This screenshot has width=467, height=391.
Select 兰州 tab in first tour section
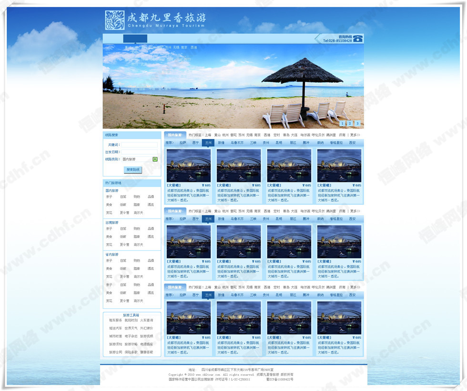coord(208,142)
